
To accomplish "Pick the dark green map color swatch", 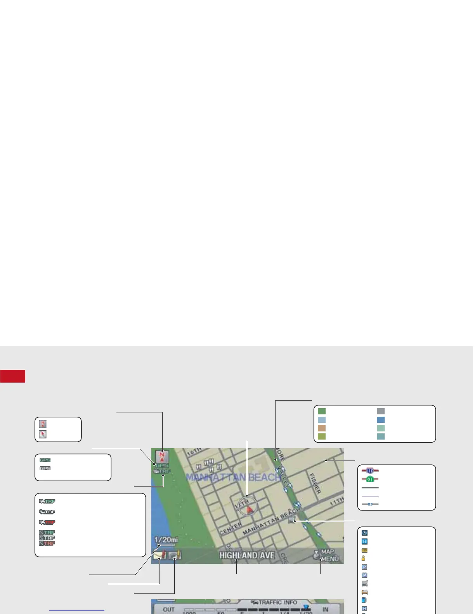I will pos(322,411).
